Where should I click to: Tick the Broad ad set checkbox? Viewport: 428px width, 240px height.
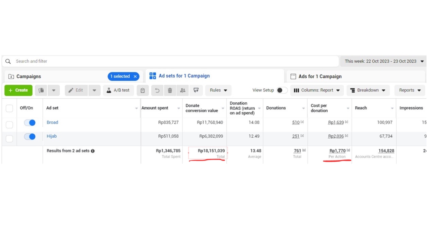coord(9,124)
